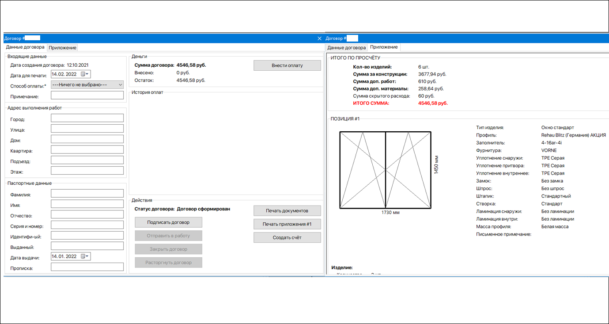Screen dimensions: 609x324
Task: Click the status text Договор сформирован
Action: 204,209
